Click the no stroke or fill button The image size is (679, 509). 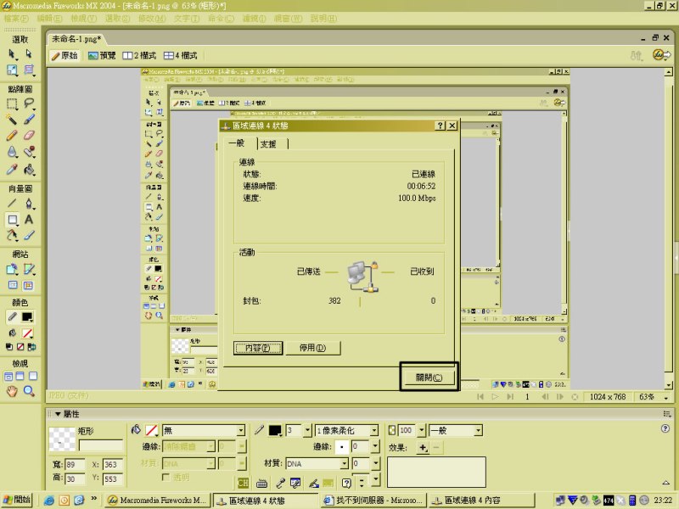[20, 347]
